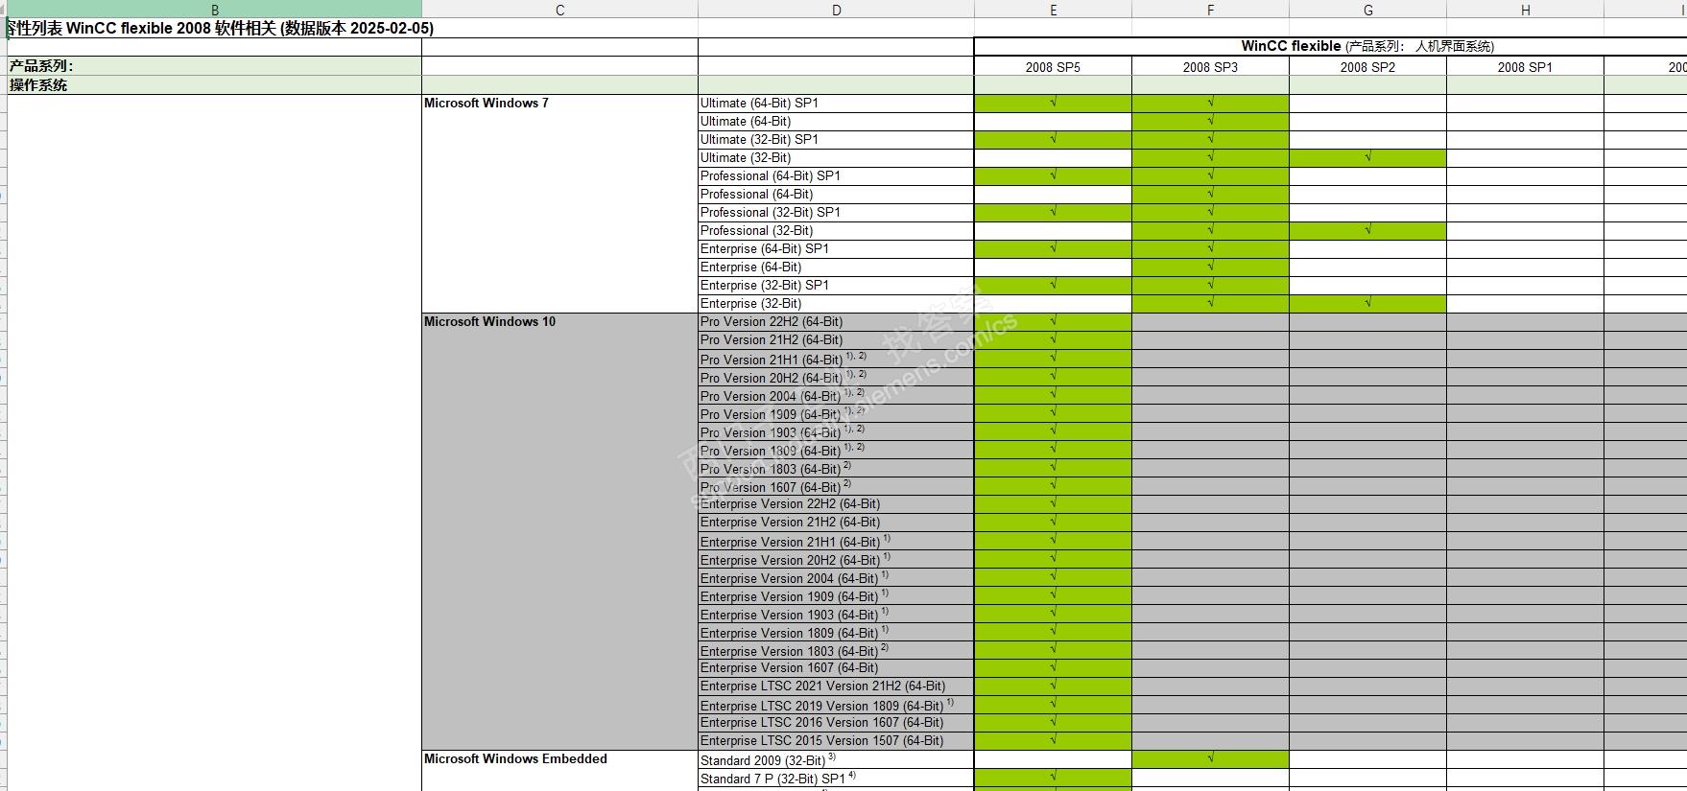Click the title cell mentioning 数据版本 2025-02-05
Viewport: 1687px width, 791px height.
point(221,29)
